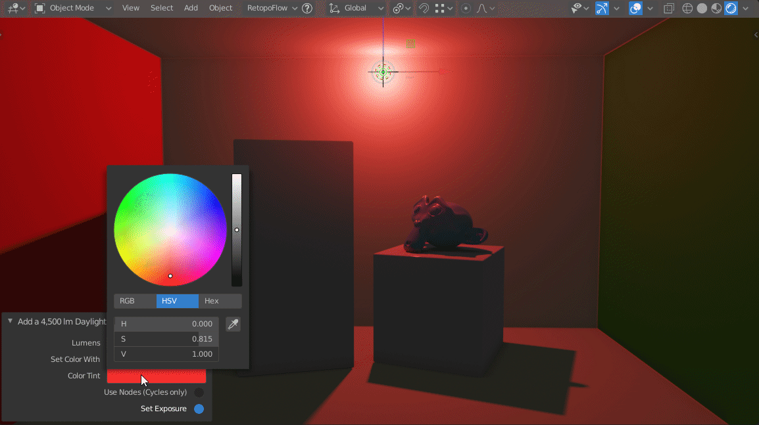Select the point light gizmo in viewport
The width and height of the screenshot is (759, 425).
click(x=383, y=72)
